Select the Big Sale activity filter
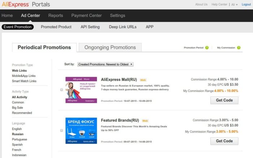Image resolution: width=253 pixels, height=158 pixels. (17, 107)
